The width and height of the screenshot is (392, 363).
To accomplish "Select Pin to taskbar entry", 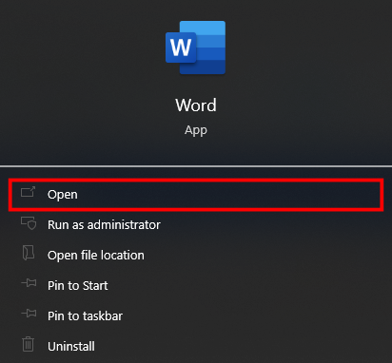I will [x=85, y=316].
